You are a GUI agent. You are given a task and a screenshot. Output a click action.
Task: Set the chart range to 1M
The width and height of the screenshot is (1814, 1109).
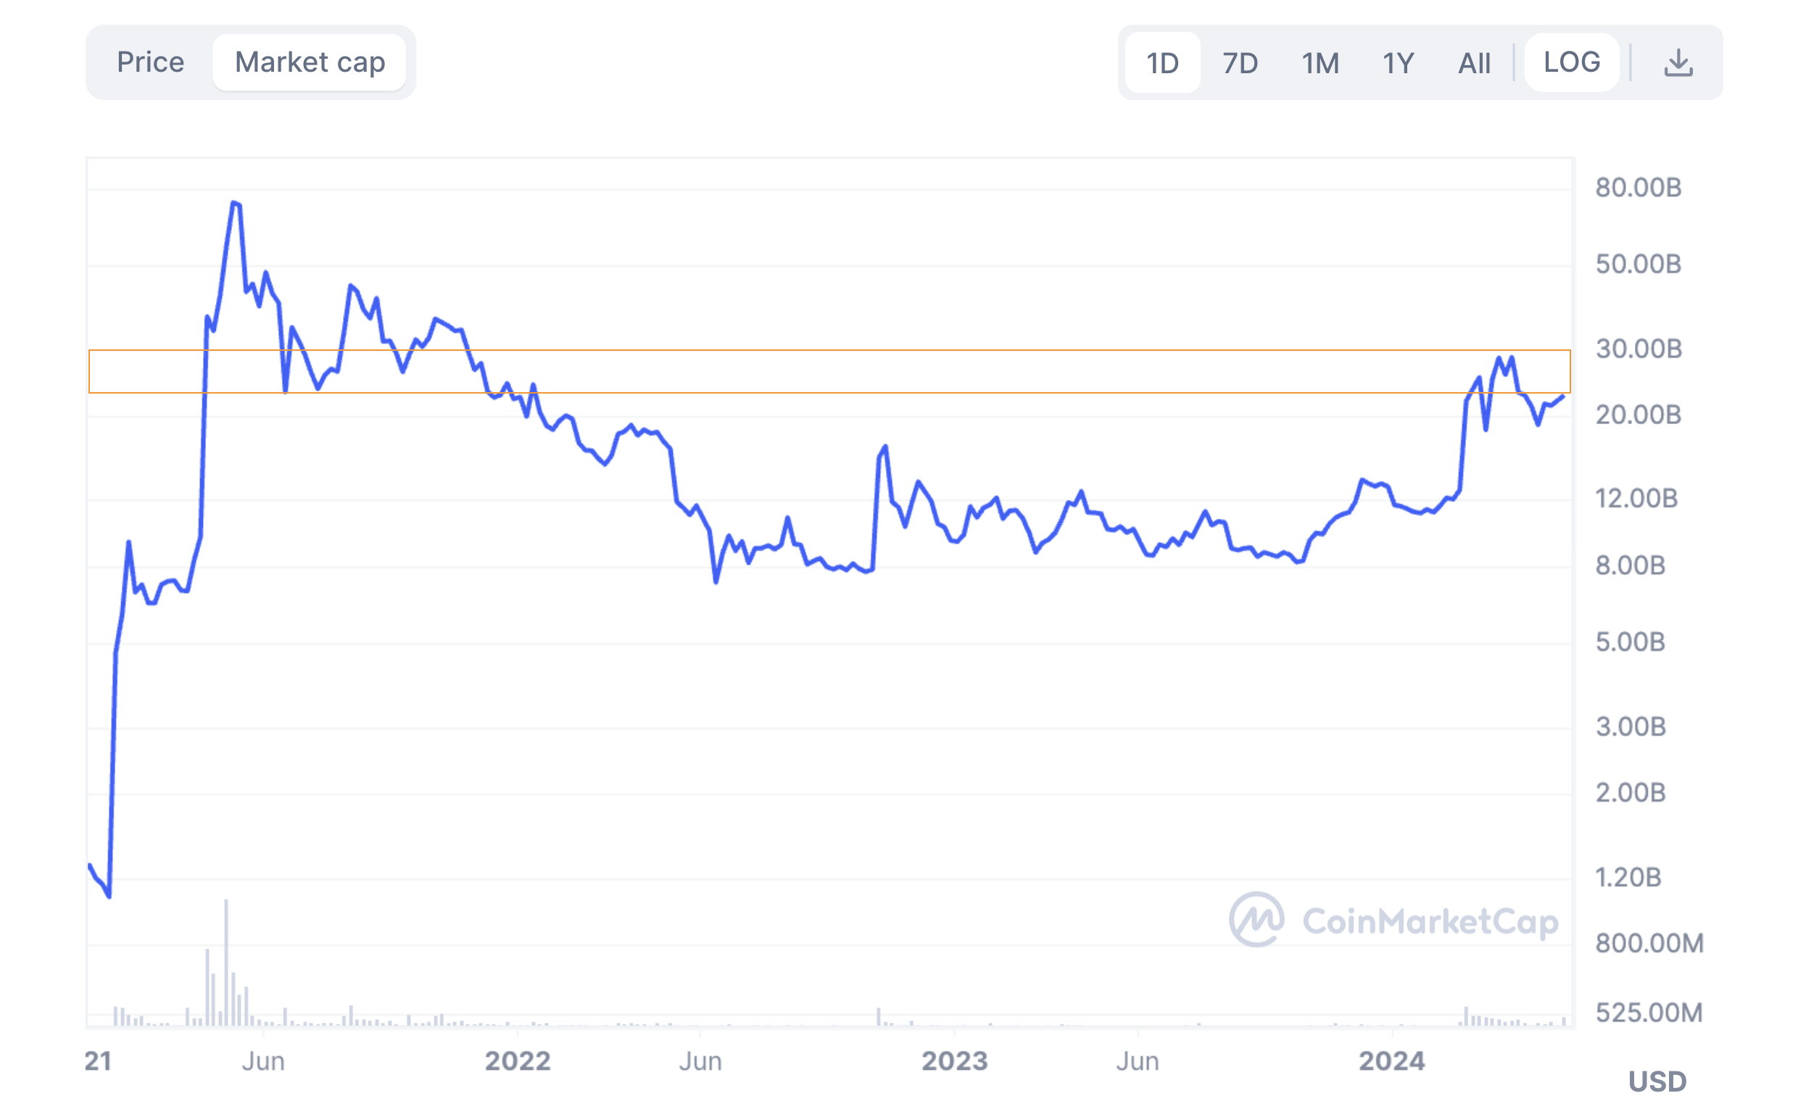point(1320,63)
